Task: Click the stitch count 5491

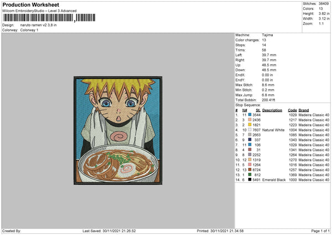Action: click(x=256, y=180)
